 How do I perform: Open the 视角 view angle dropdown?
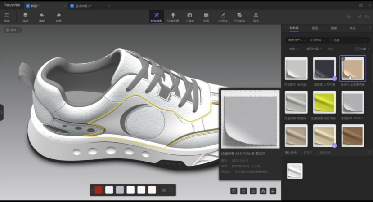click(x=13, y=30)
